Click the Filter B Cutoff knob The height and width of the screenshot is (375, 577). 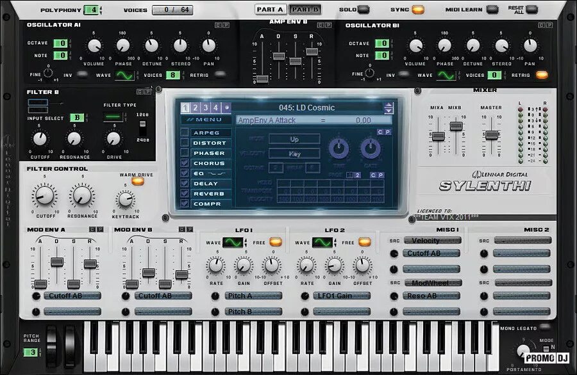(40, 139)
